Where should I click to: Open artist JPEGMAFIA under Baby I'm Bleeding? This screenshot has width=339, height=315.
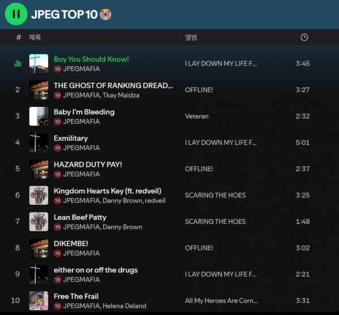(81, 122)
